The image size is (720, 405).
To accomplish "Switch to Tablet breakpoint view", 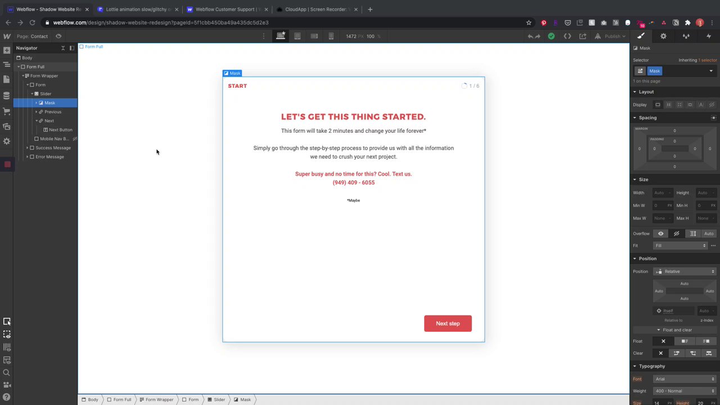I will pos(298,36).
